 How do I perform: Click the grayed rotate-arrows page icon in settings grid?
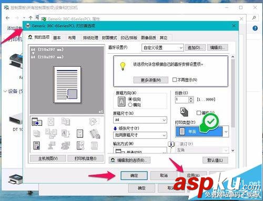pos(51,122)
